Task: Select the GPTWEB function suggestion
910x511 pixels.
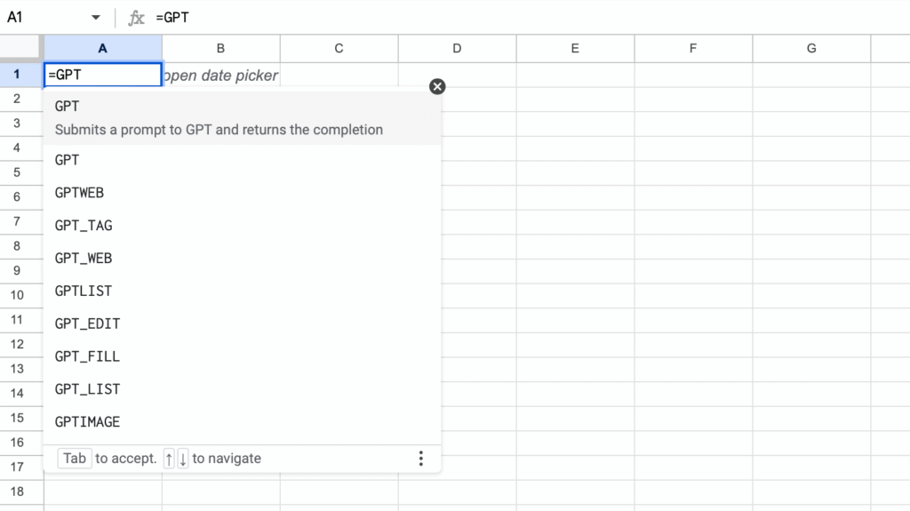Action: click(x=242, y=193)
